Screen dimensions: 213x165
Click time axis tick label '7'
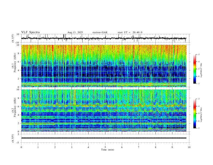pyautogui.click(x=139, y=147)
